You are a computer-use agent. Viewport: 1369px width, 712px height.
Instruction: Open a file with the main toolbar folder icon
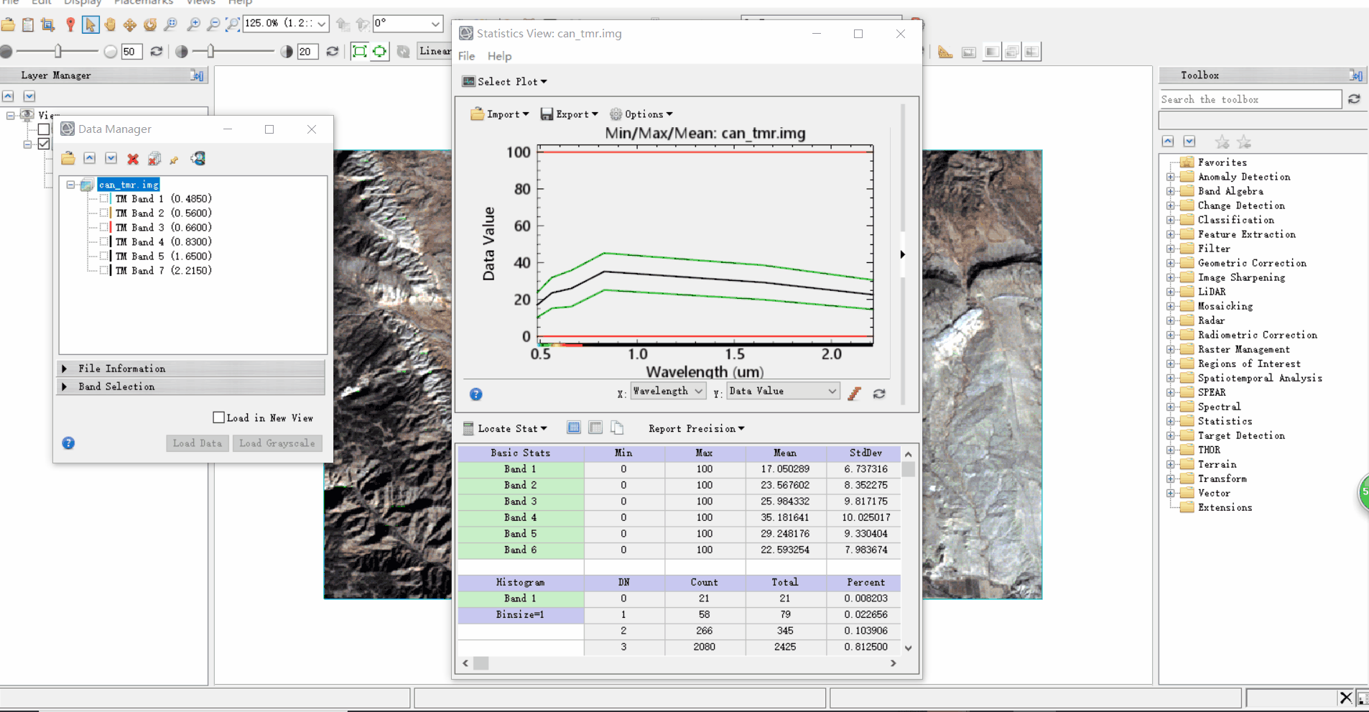click(9, 25)
